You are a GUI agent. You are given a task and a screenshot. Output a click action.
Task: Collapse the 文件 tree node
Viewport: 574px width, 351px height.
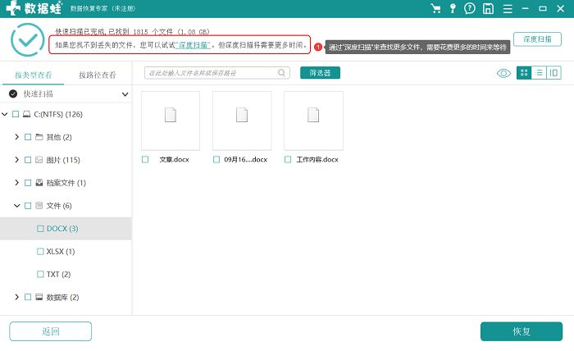tap(17, 206)
